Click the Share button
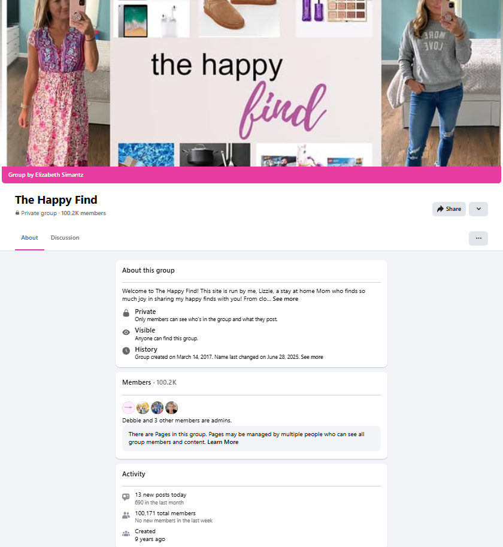Screen dimensions: 503x547 coord(449,209)
